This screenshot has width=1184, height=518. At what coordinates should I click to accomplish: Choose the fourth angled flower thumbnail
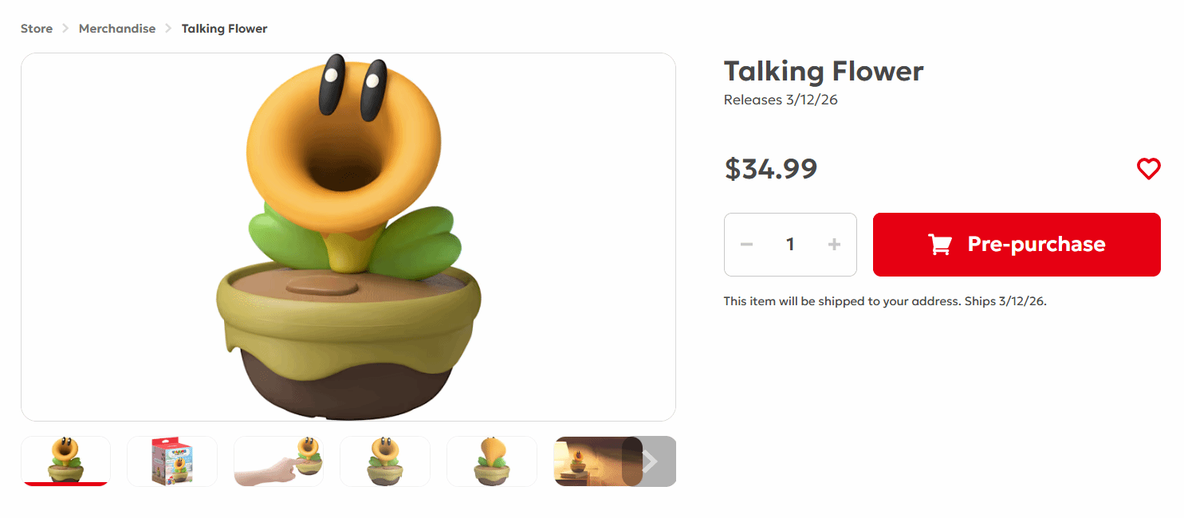[x=384, y=461]
